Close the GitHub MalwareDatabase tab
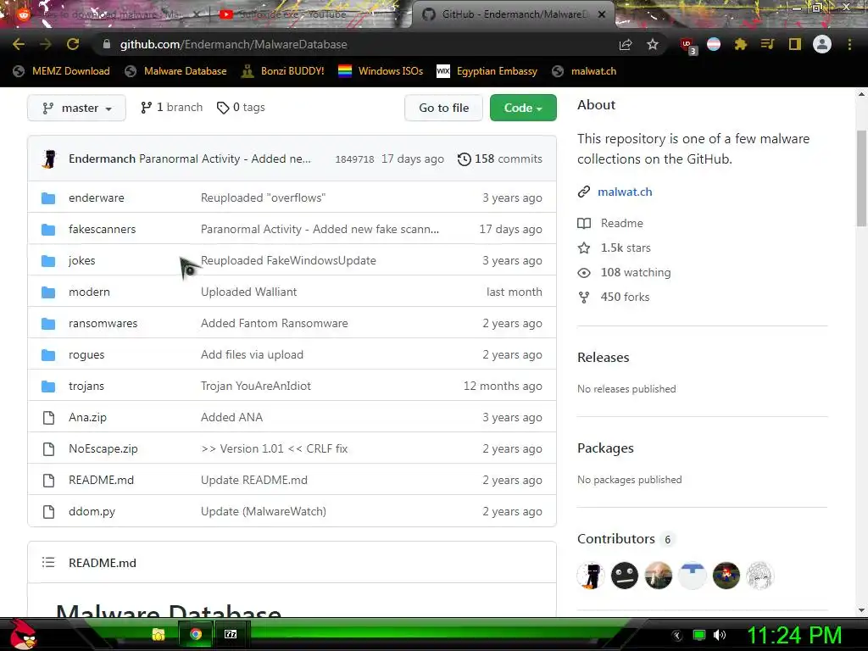The width and height of the screenshot is (868, 651). [602, 14]
